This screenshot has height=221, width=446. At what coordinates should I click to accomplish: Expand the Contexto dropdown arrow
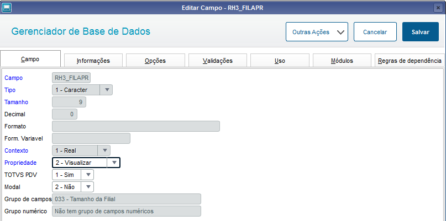click(x=104, y=150)
